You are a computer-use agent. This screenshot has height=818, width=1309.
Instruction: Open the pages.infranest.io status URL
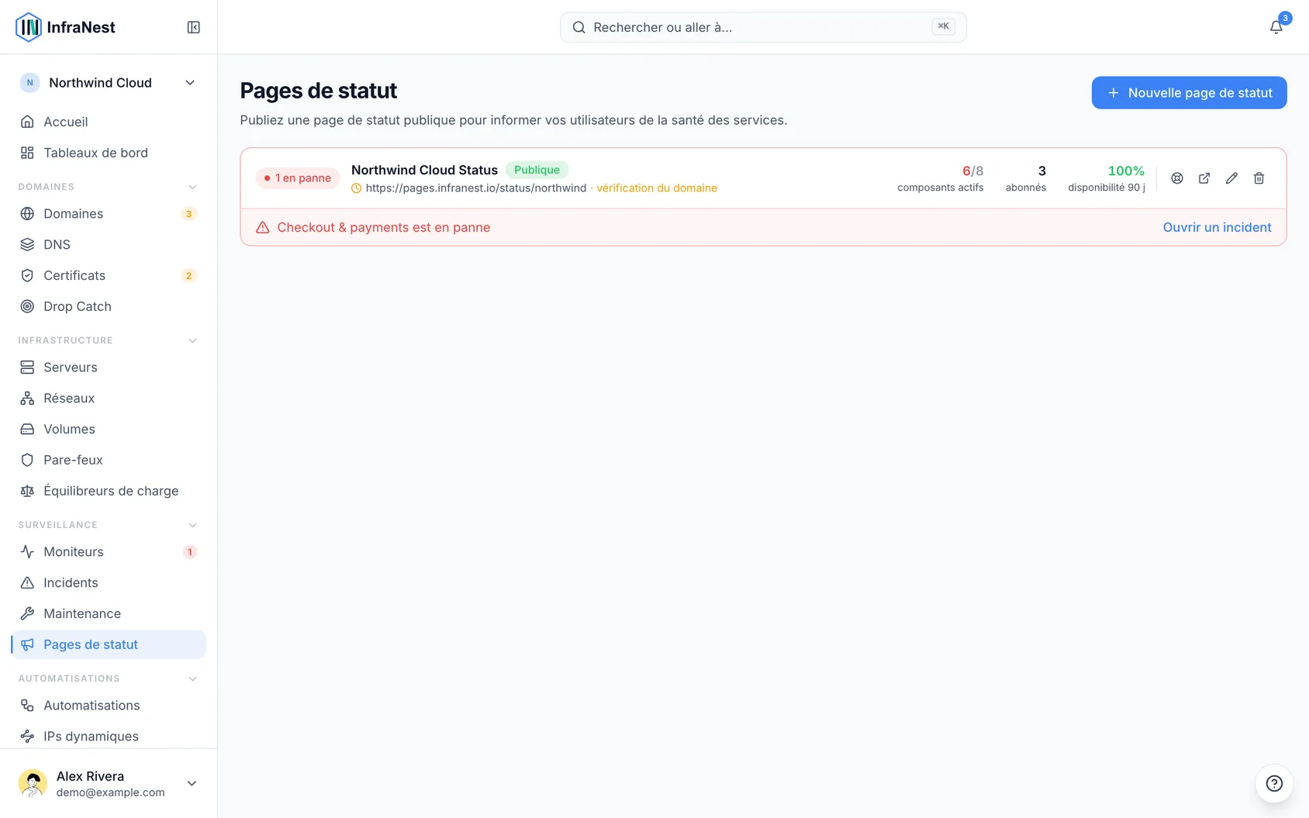[x=476, y=188]
